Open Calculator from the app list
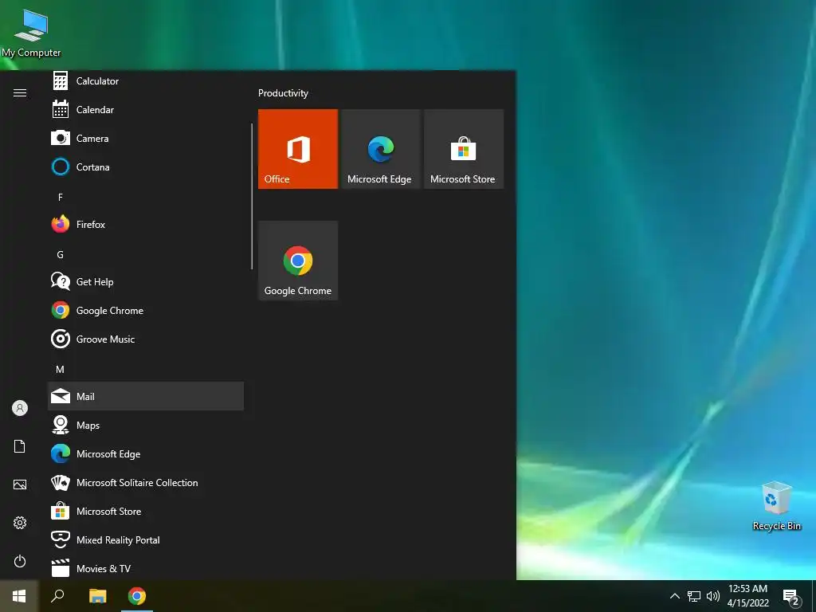The width and height of the screenshot is (816, 612). (146, 81)
